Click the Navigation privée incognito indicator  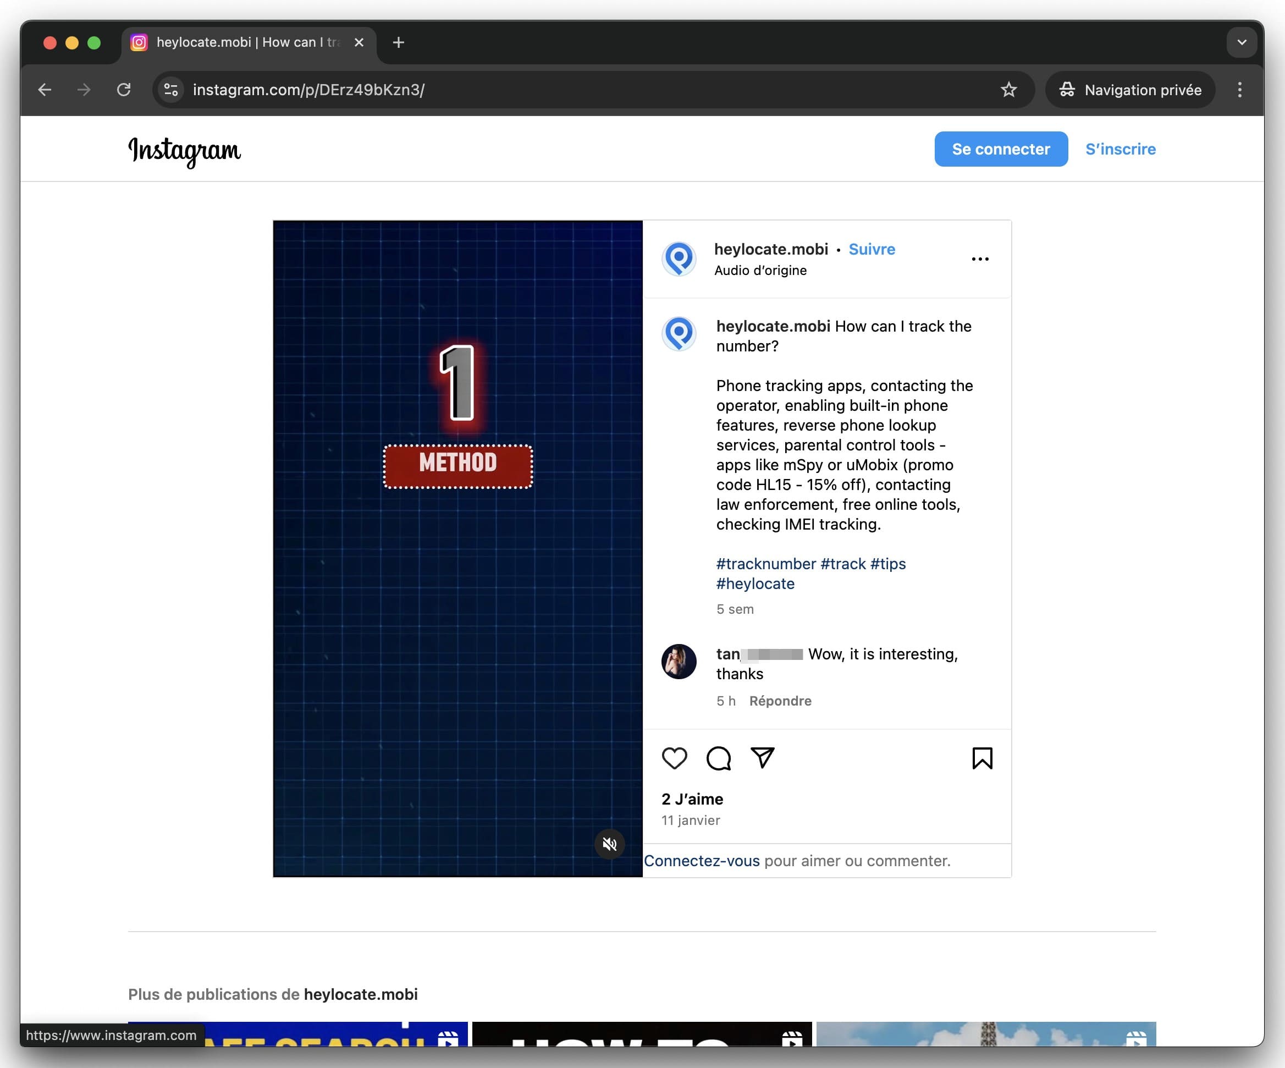(1130, 90)
